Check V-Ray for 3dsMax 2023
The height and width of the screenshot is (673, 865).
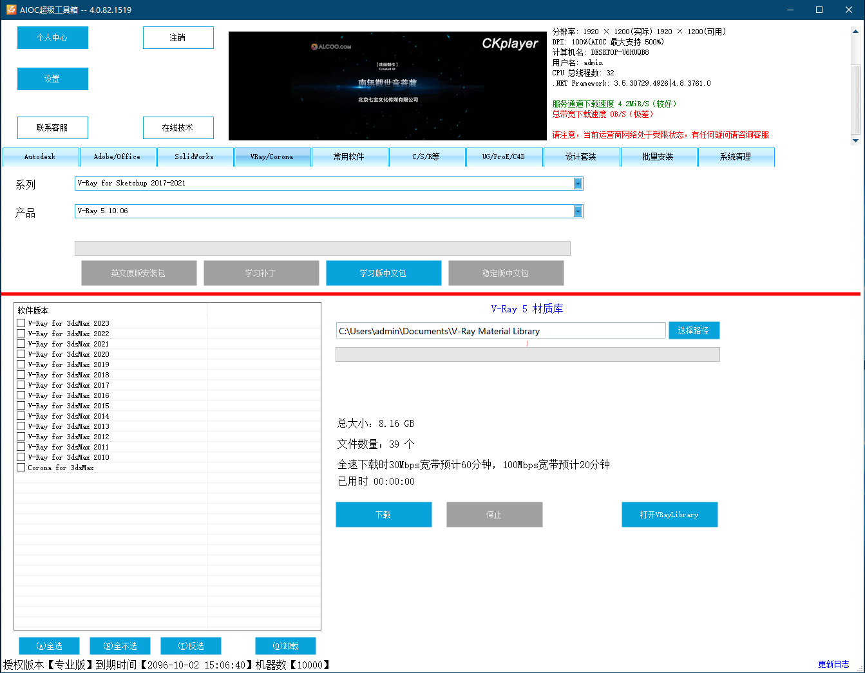[x=21, y=323]
